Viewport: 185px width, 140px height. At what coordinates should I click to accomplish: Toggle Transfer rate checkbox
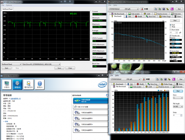(170, 36)
